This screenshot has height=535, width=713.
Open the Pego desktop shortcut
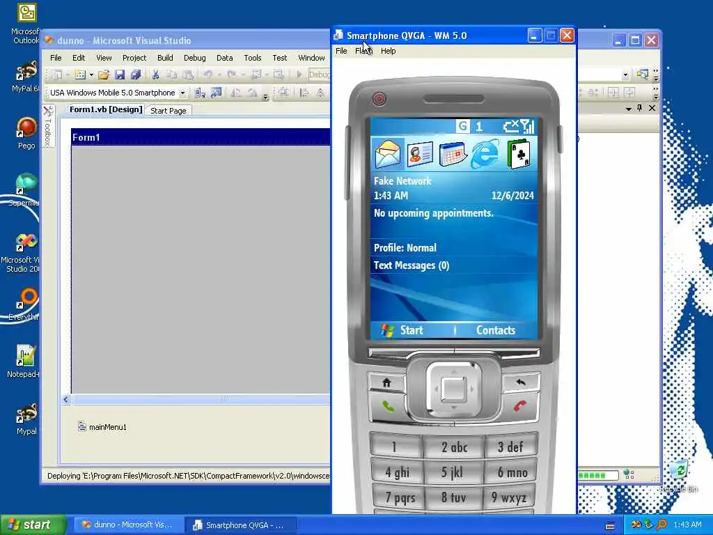pos(26,133)
